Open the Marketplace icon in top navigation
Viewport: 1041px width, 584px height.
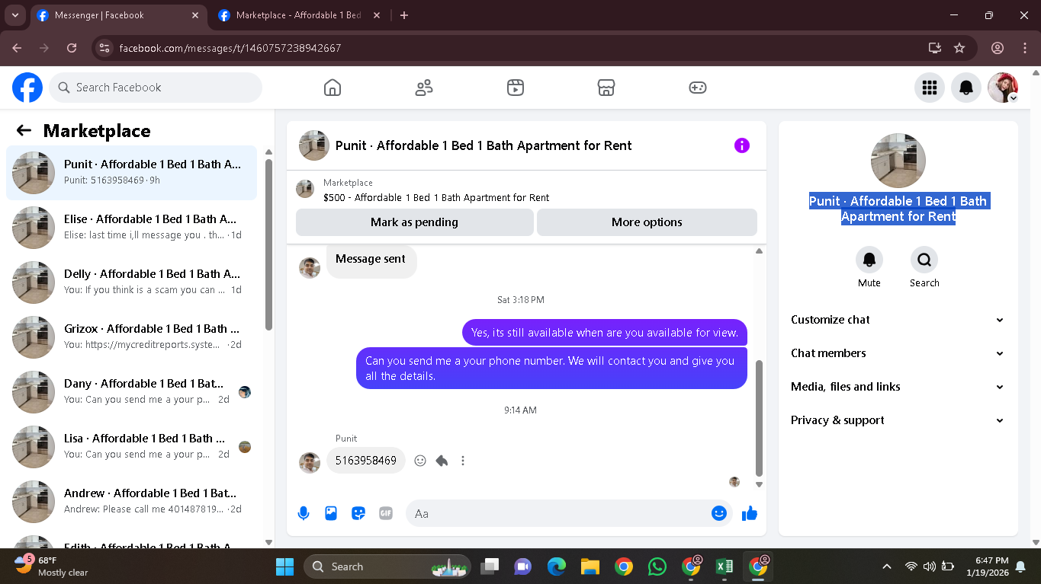606,88
